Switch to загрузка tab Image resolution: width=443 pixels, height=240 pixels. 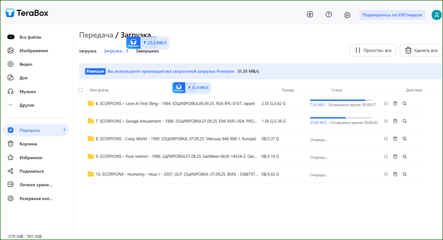tap(88, 51)
